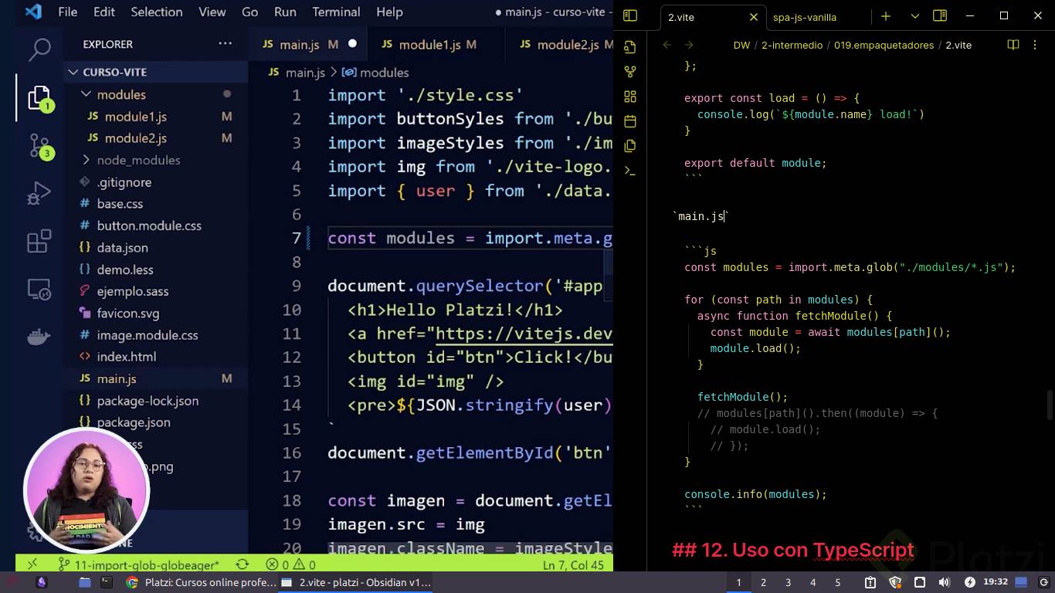Image resolution: width=1055 pixels, height=593 pixels.
Task: Open the Search view in VS Code
Action: pyautogui.click(x=39, y=50)
